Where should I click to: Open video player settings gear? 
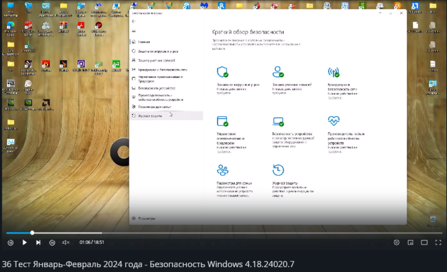pos(396,242)
